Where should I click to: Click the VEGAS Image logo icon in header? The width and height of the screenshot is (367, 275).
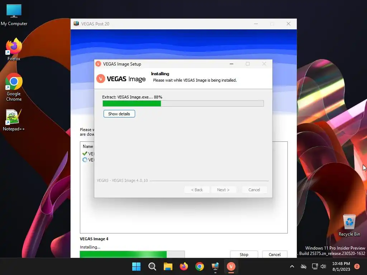coord(101,79)
